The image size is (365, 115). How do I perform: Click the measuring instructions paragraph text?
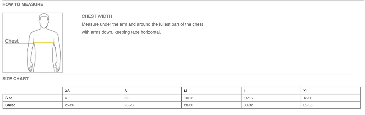(x=142, y=28)
